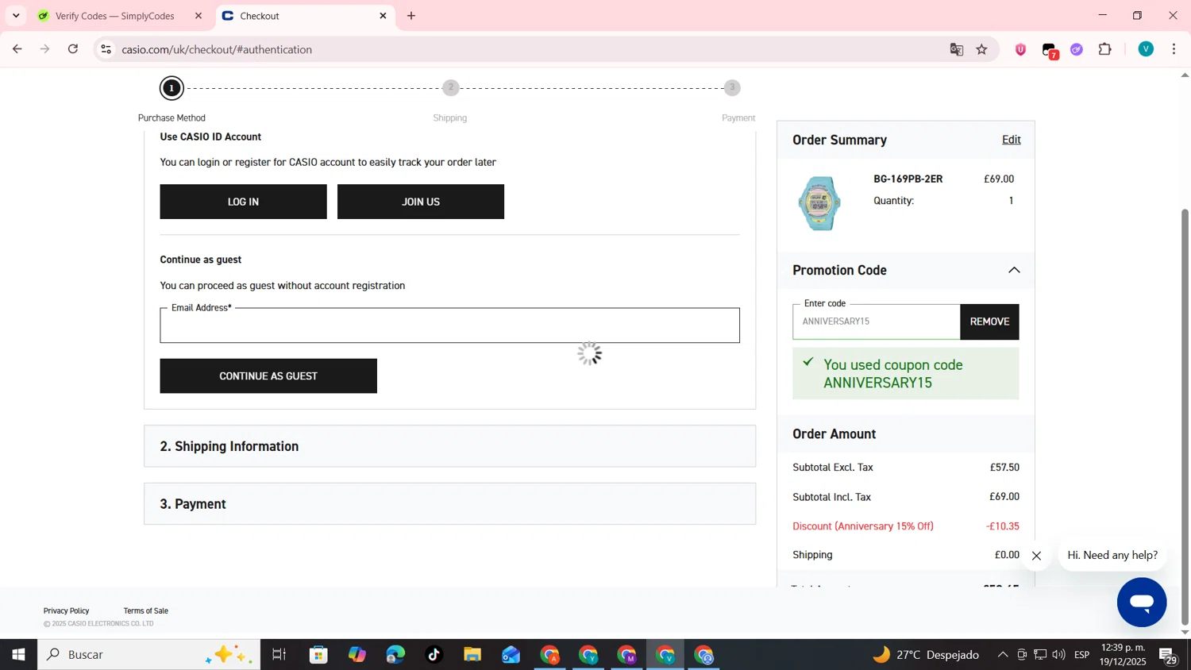Show hidden system tray icons
Screen dimensions: 1191x670
pyautogui.click(x=1003, y=655)
